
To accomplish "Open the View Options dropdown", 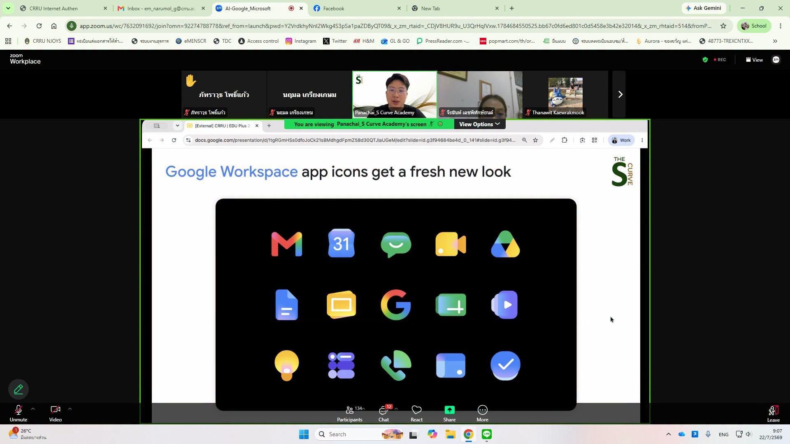I will click(479, 124).
